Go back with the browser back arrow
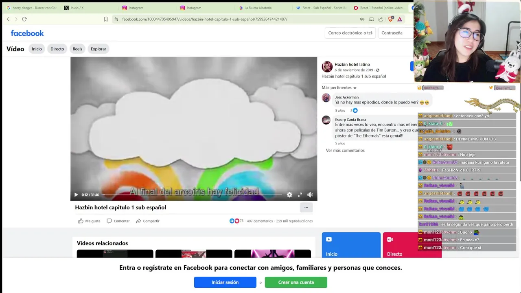The image size is (521, 293). click(8, 19)
